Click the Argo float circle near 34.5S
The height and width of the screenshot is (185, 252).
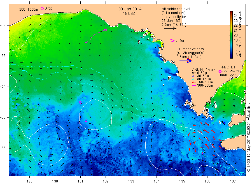(x=80, y=103)
